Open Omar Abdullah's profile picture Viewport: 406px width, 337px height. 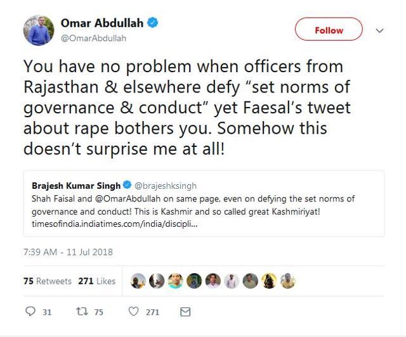click(38, 30)
